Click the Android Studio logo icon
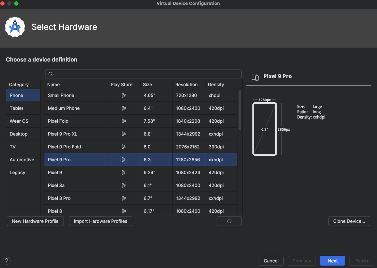The image size is (377, 268). [x=15, y=27]
